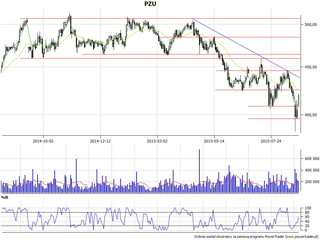
Task: Select the 80 level on %R axis
Action: pos(307,212)
